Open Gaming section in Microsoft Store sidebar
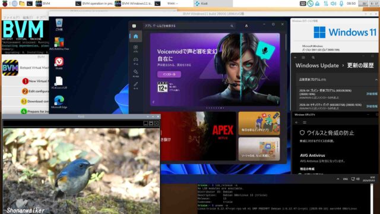The width and height of the screenshot is (380, 214). (136, 61)
